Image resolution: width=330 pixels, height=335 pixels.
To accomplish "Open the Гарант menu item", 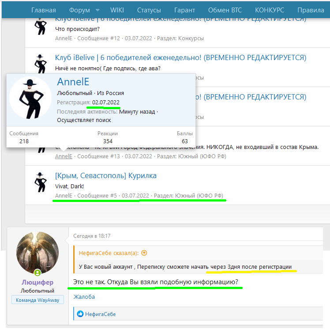I will pos(184,10).
